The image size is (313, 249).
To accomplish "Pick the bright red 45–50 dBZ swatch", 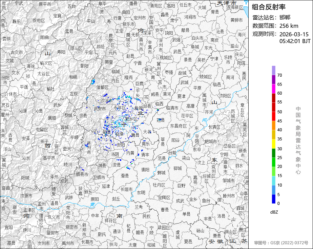I will click(x=273, y=116).
